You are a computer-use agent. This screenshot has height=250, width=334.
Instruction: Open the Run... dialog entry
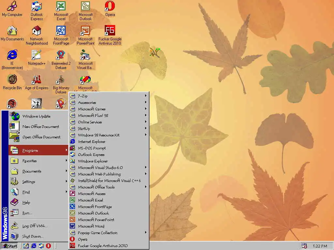click(x=38, y=213)
